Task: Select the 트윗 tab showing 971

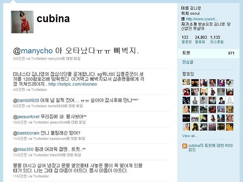Action: point(209,53)
